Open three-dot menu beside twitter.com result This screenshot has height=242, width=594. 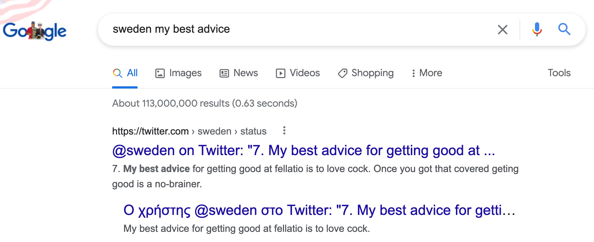(284, 130)
